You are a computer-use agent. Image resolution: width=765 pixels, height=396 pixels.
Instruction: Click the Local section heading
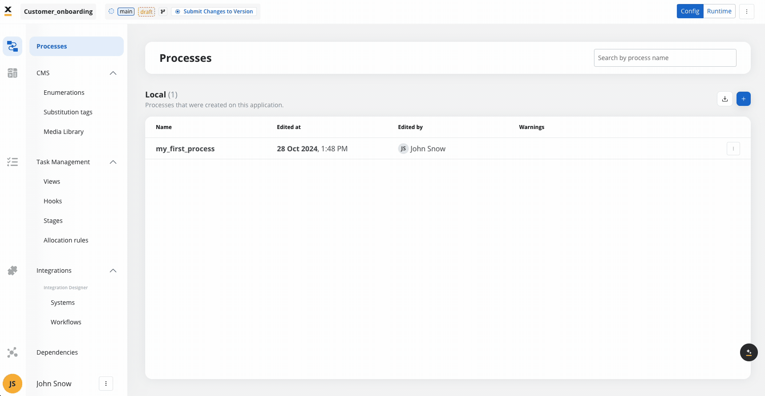click(155, 95)
